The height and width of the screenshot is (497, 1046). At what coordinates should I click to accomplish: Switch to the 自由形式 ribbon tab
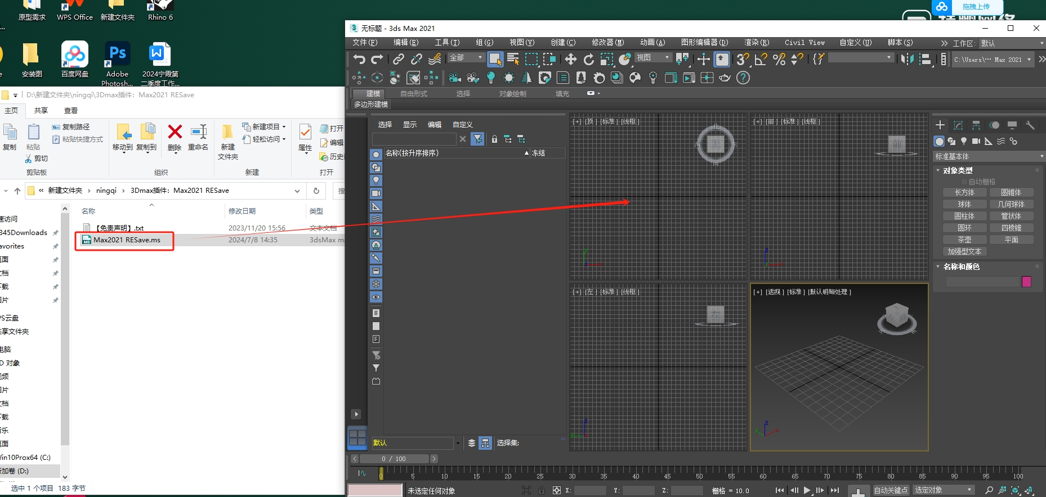pos(413,94)
